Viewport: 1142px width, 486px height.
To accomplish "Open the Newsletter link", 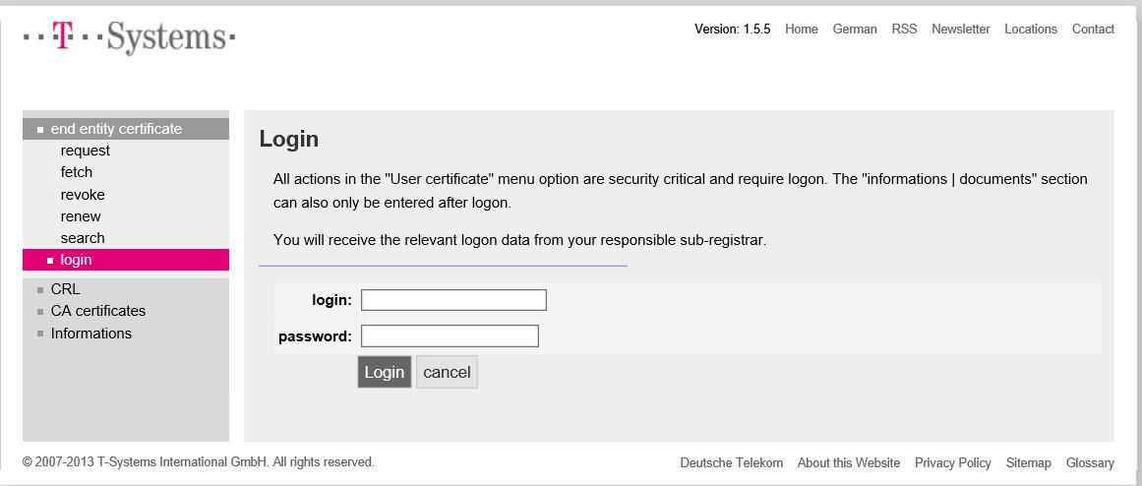I will coord(961,30).
